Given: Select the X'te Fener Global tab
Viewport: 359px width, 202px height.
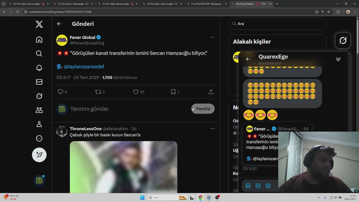Looking at the screenshot, I should coord(251,4).
